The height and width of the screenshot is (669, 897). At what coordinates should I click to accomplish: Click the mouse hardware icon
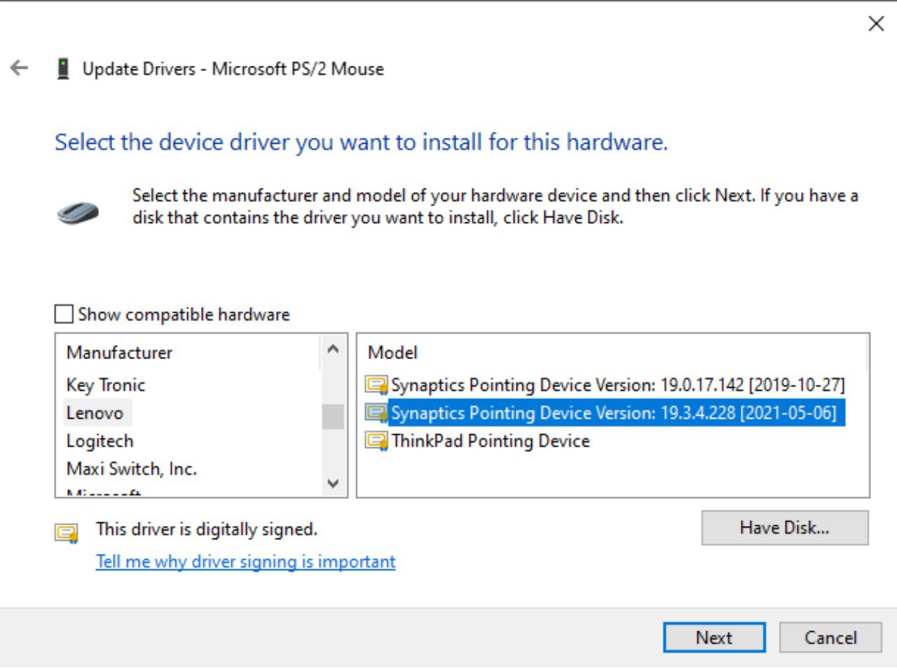[x=78, y=212]
